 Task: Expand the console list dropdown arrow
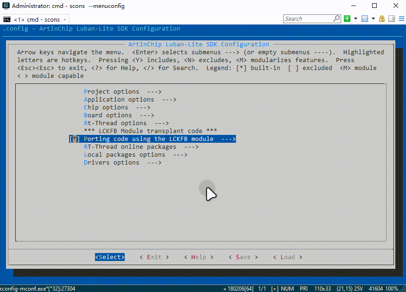(373, 19)
